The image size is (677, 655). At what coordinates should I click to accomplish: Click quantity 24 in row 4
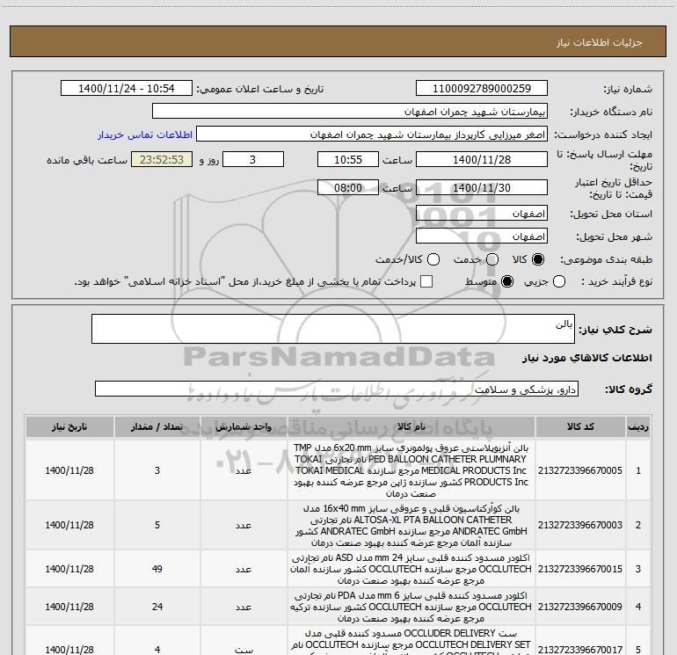[x=157, y=607]
